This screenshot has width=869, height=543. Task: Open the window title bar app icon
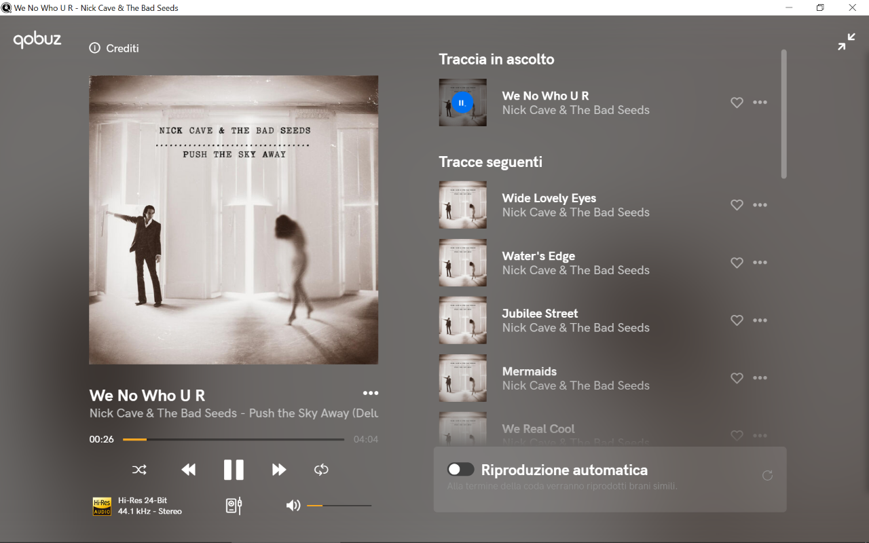pos(6,7)
